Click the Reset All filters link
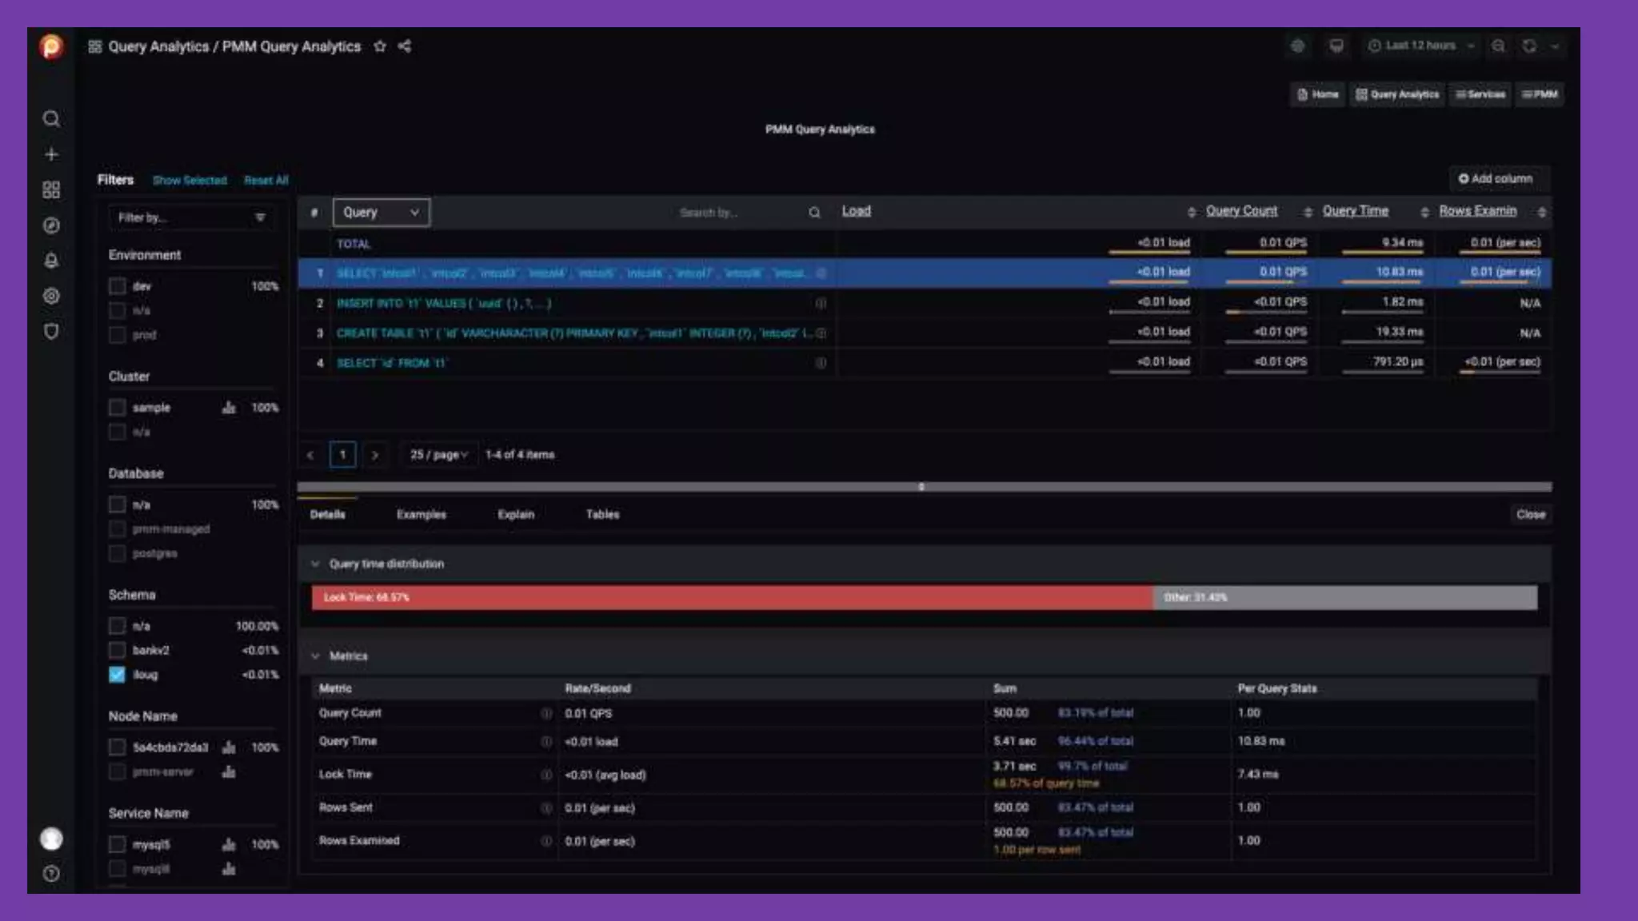This screenshot has width=1638, height=921. pos(266,181)
